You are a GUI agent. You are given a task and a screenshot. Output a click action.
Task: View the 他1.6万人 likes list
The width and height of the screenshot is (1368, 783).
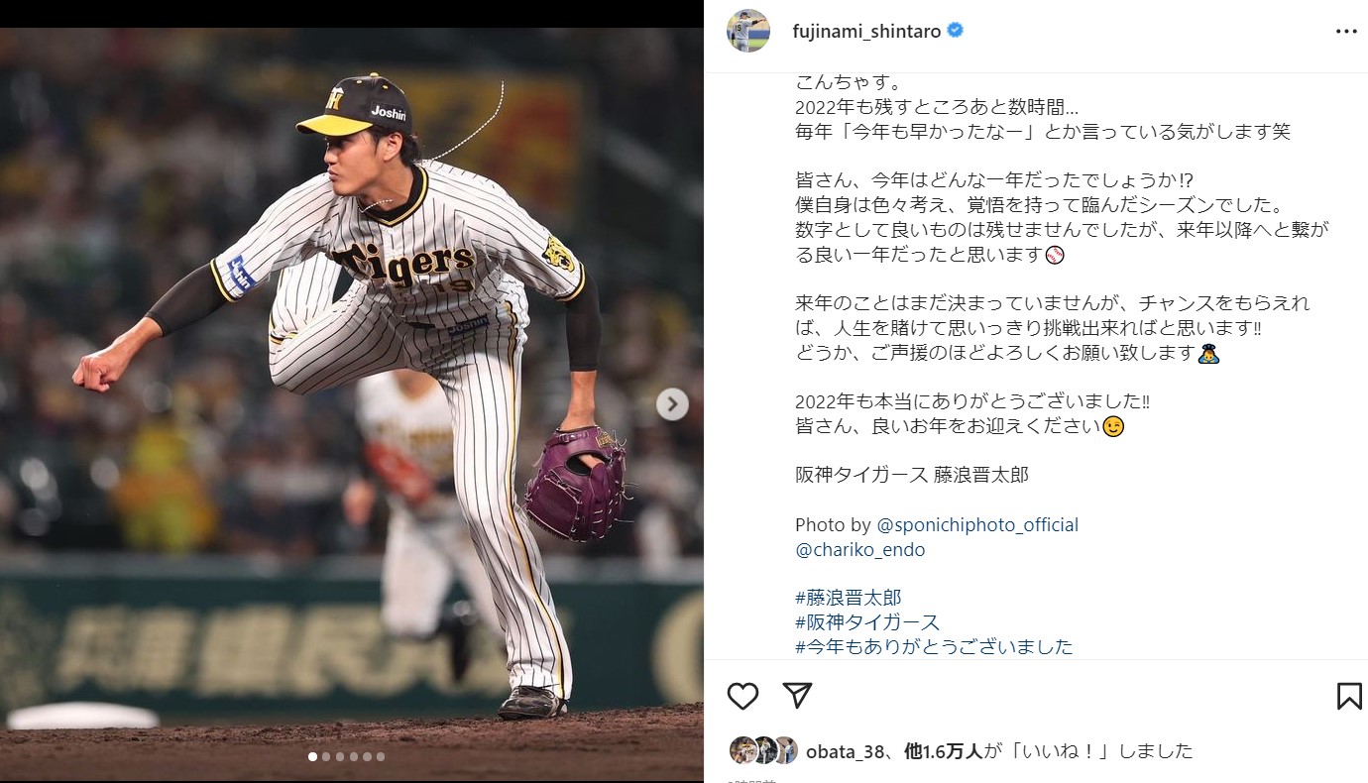pos(944,750)
